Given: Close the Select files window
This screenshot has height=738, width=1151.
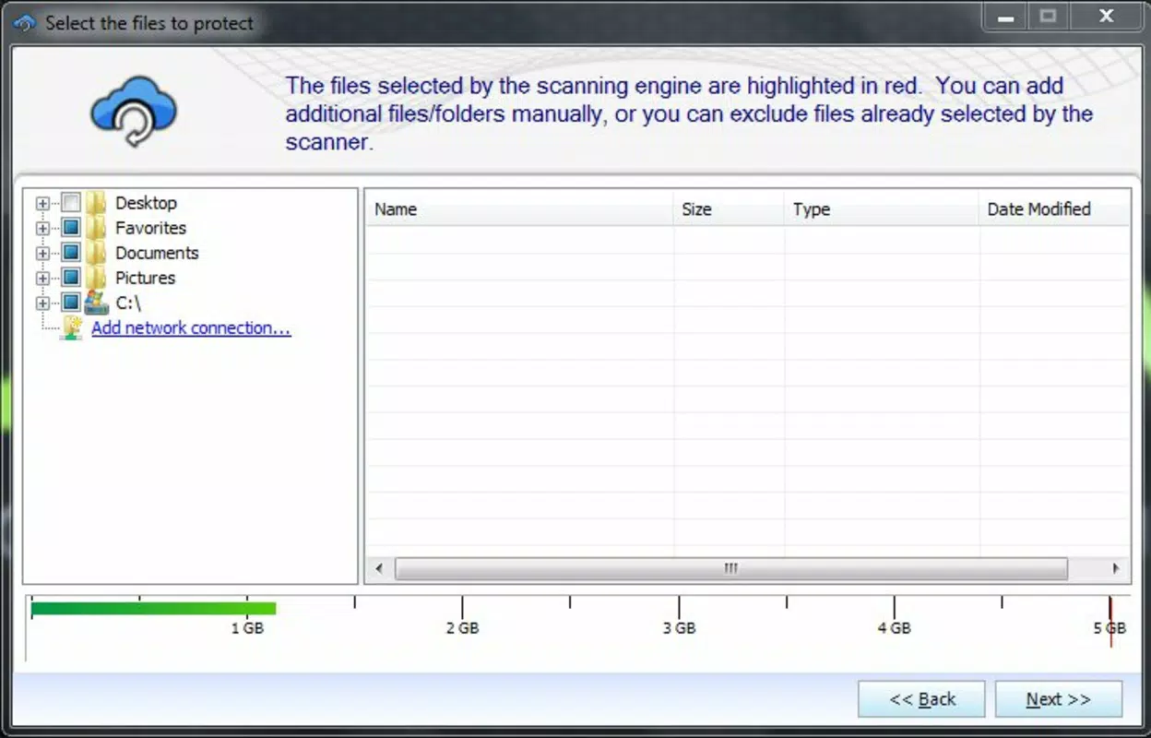Looking at the screenshot, I should 1106,17.
